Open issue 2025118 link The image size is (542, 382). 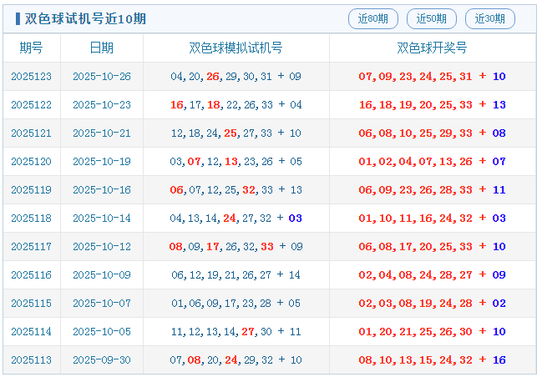(31, 219)
